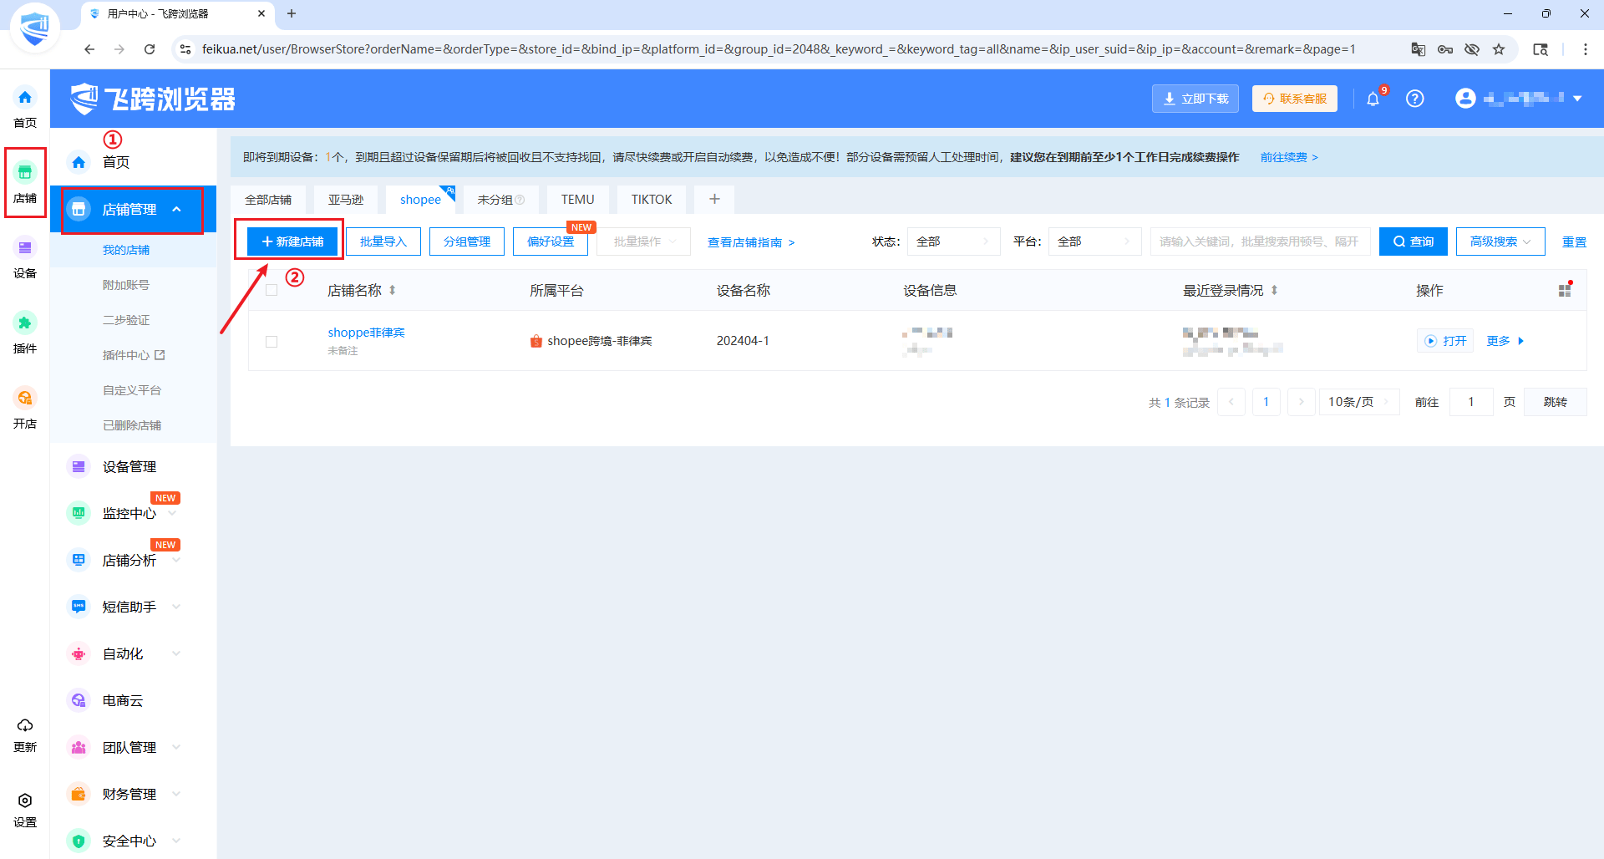Select all stores with header checkbox
Screen dimensions: 1604x859
272,290
